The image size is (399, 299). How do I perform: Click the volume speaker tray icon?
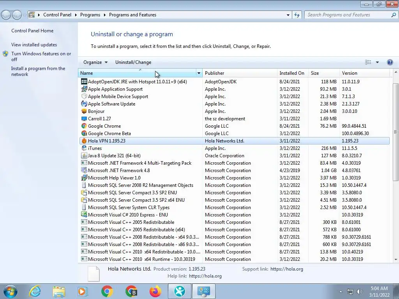tap(359, 292)
